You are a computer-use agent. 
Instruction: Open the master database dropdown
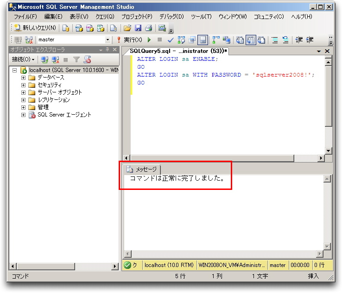click(x=108, y=40)
